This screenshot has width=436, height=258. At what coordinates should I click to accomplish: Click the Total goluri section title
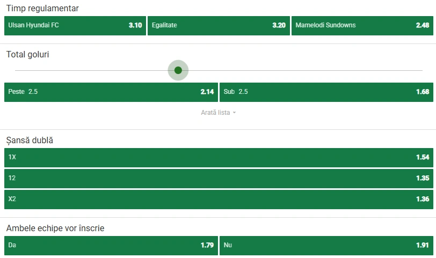click(x=27, y=54)
